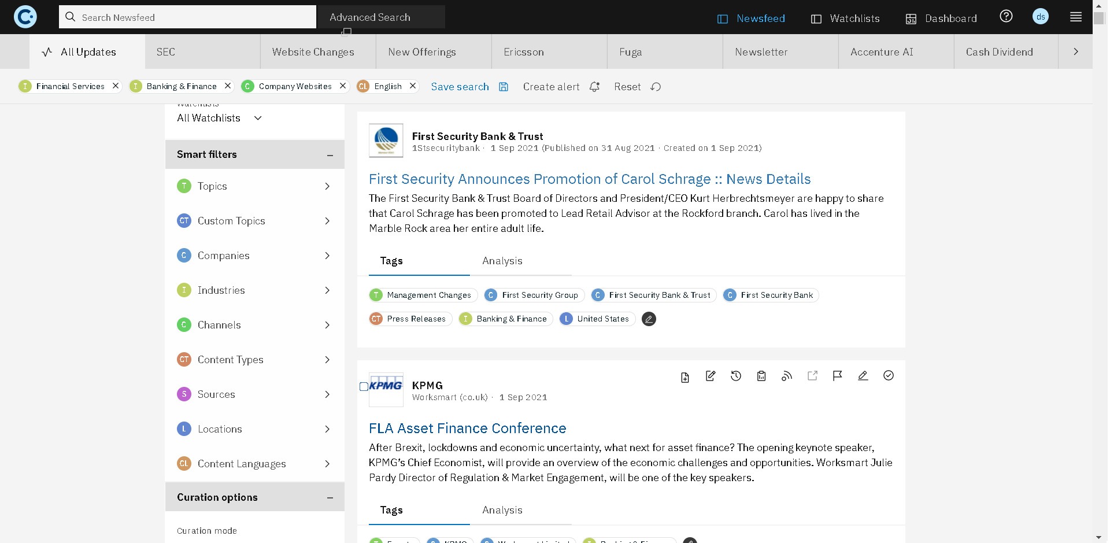The image size is (1110, 543).
Task: Open the help question mark icon
Action: tap(1006, 16)
